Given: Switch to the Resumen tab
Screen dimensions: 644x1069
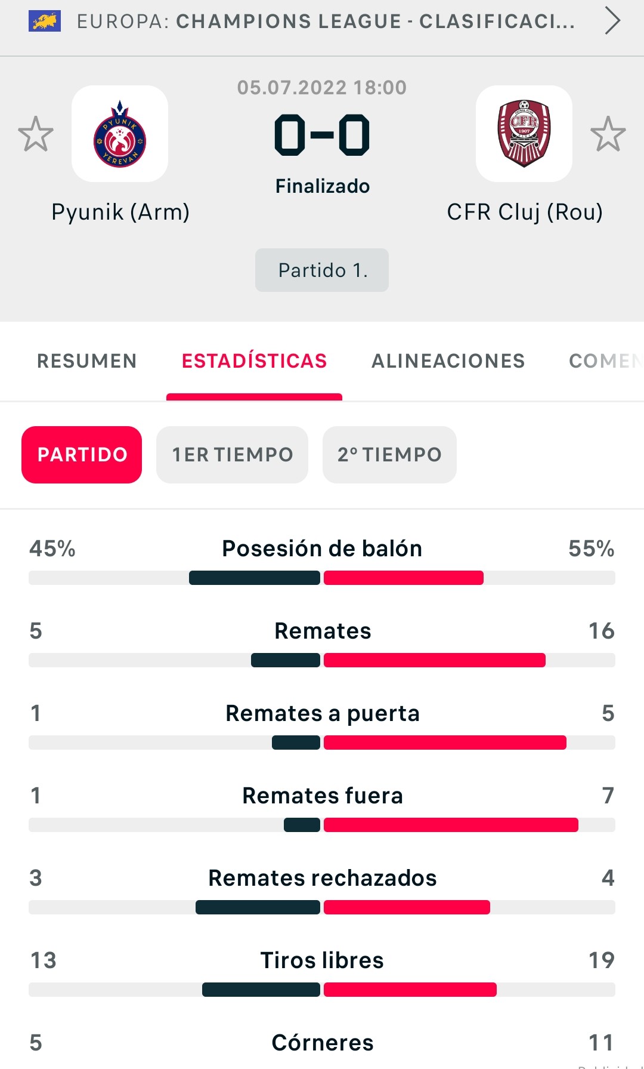Looking at the screenshot, I should [x=87, y=361].
